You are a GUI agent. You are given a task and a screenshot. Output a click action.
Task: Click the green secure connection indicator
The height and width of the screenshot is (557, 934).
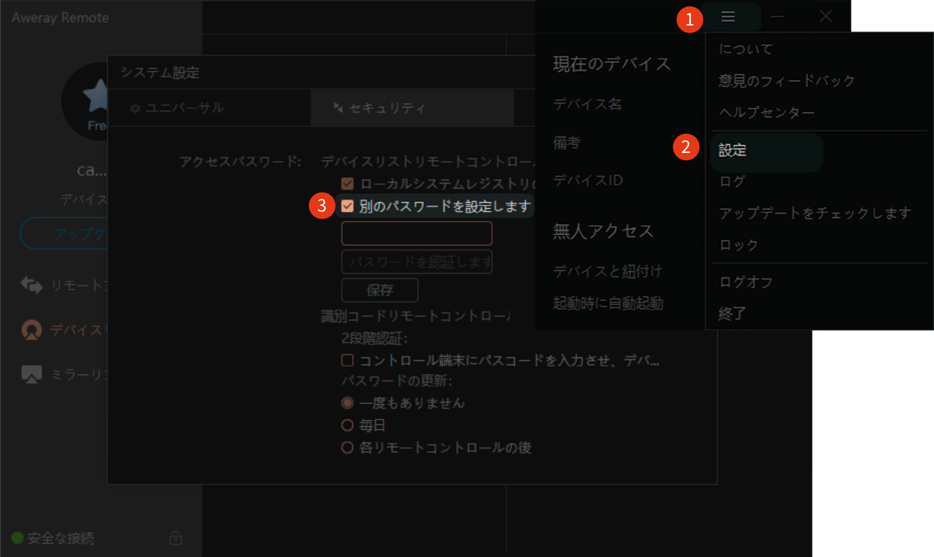click(17, 537)
